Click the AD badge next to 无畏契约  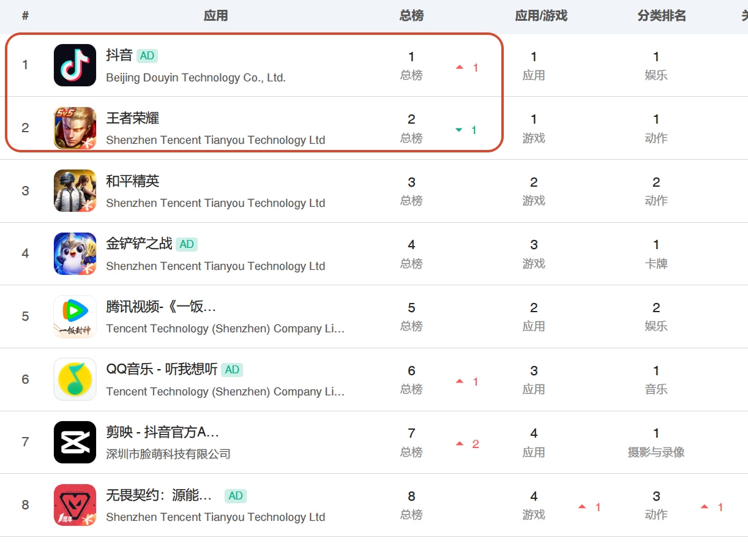click(236, 496)
